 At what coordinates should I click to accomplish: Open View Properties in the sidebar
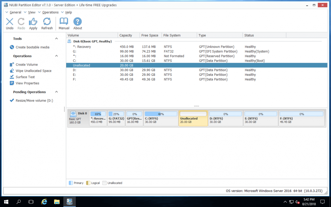tap(27, 83)
